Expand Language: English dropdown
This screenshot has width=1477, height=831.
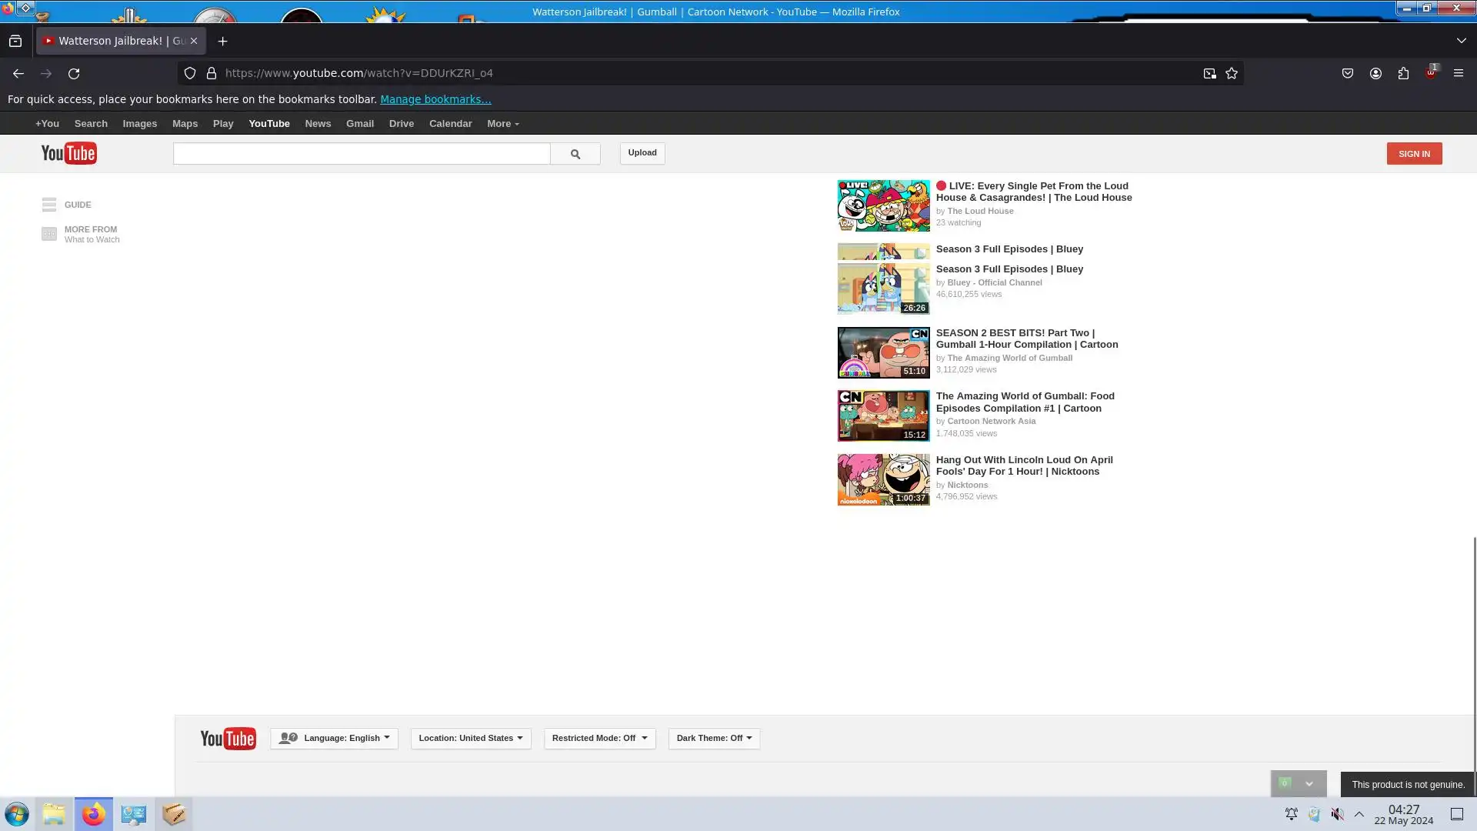pos(334,738)
